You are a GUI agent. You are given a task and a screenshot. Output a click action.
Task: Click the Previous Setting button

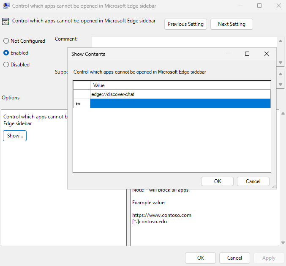pos(185,24)
